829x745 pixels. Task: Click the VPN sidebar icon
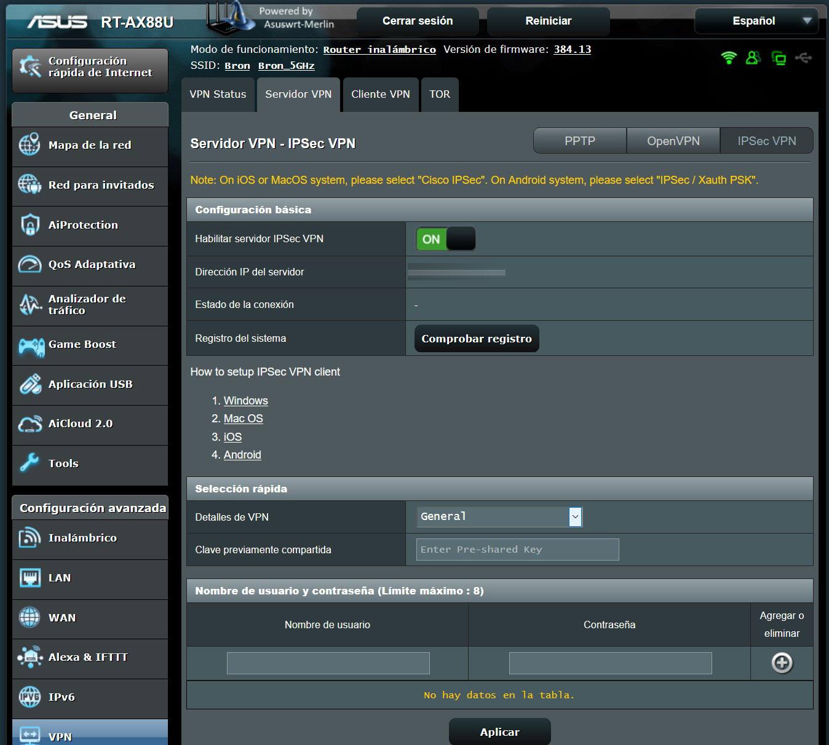[x=30, y=735]
